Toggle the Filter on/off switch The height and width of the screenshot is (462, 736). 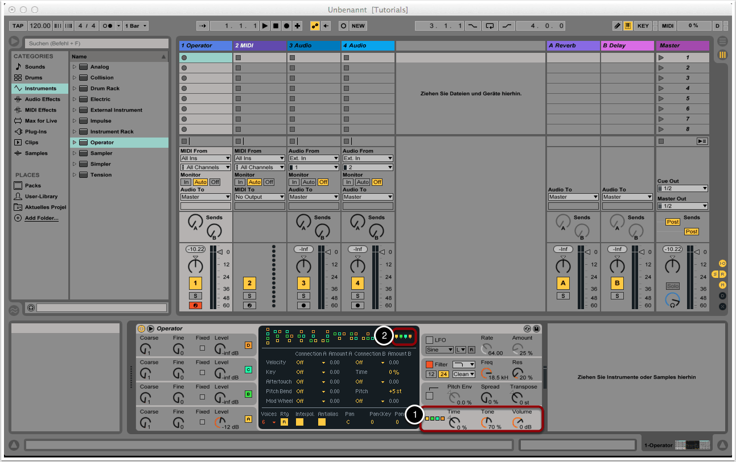[430, 364]
